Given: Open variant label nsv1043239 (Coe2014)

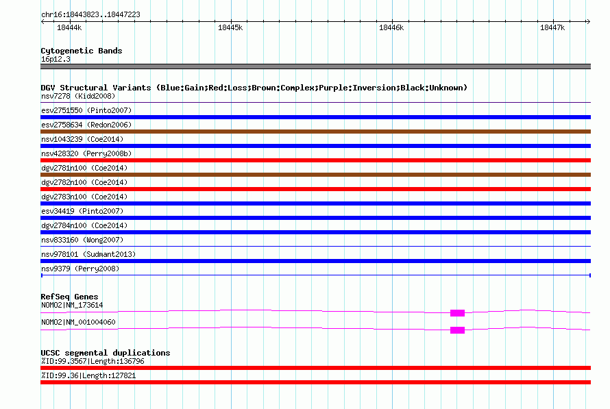Looking at the screenshot, I should [82, 139].
